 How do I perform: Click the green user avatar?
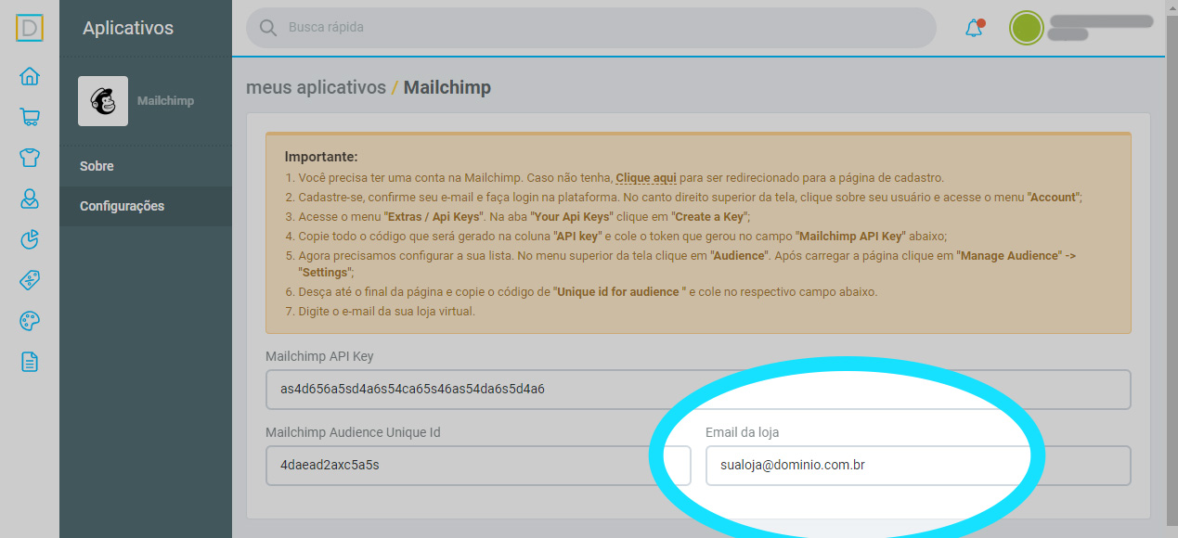[x=1027, y=28]
